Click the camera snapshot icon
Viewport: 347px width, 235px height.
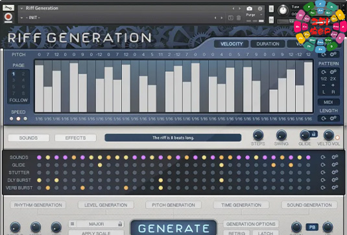pyautogui.click(x=250, y=8)
